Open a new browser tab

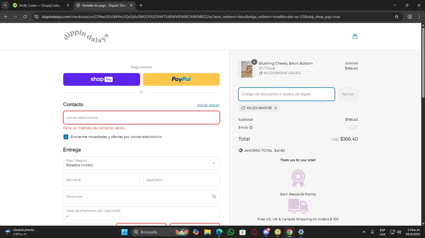click(x=141, y=5)
